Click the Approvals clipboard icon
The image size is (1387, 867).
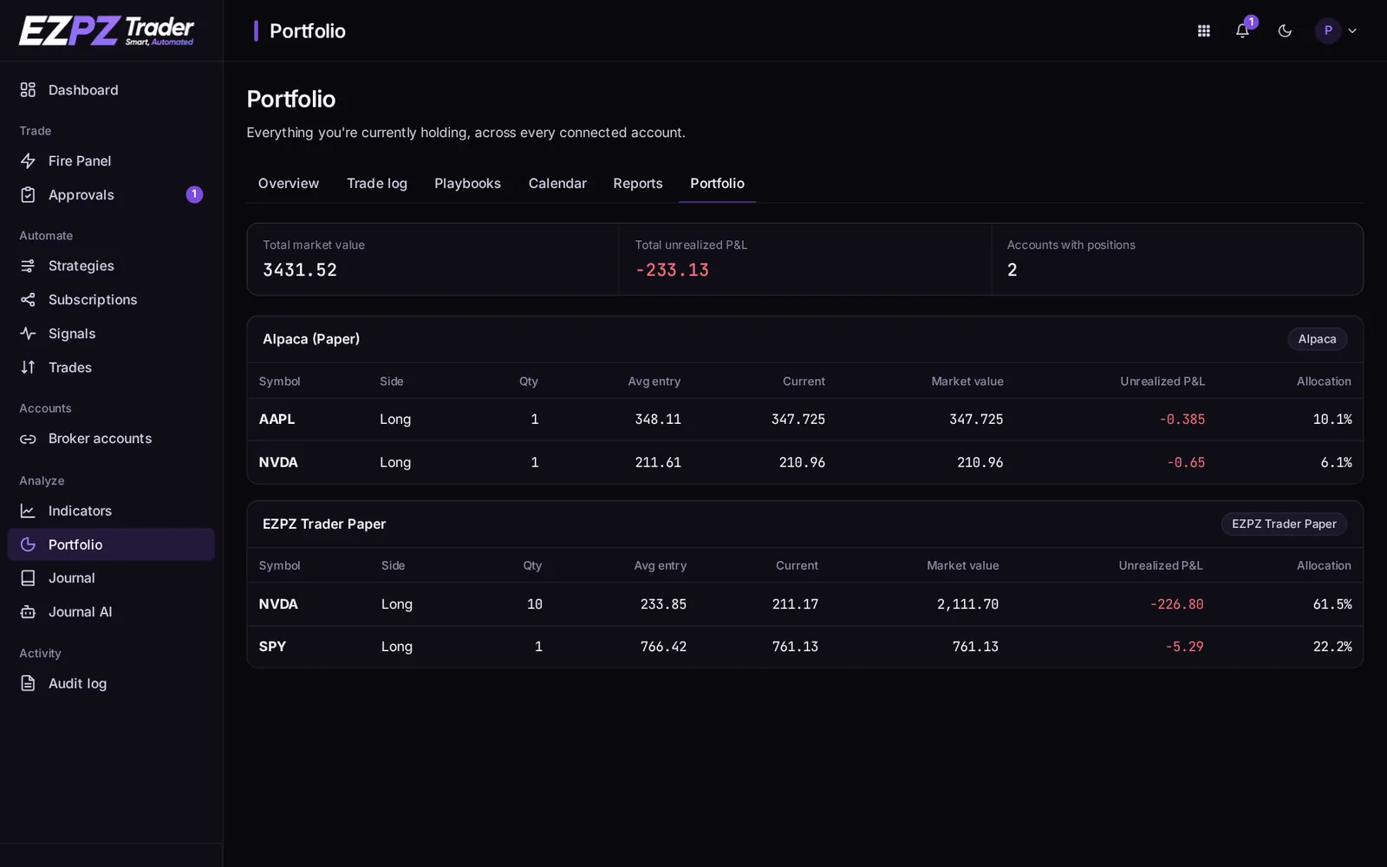28,195
